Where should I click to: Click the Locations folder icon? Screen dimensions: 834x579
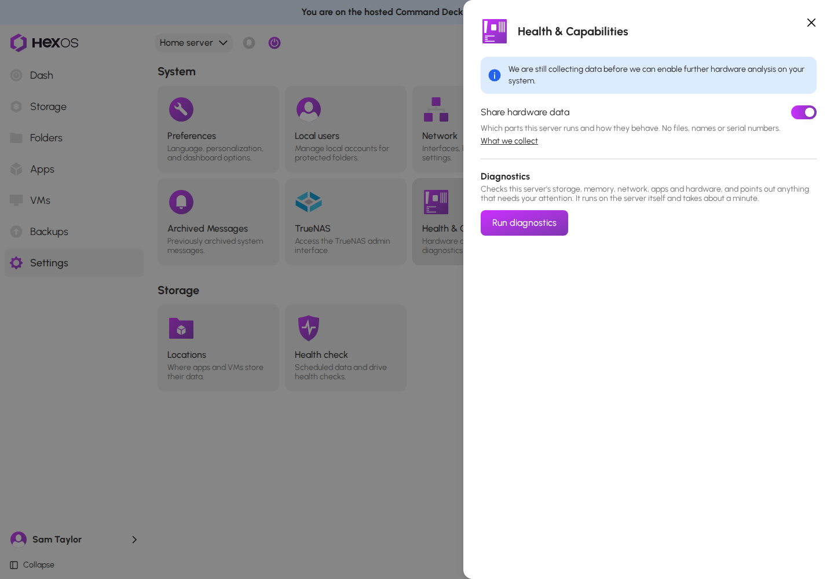(x=181, y=328)
